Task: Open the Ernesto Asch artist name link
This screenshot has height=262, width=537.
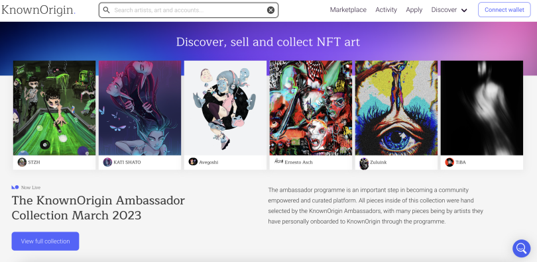Action: tap(298, 163)
